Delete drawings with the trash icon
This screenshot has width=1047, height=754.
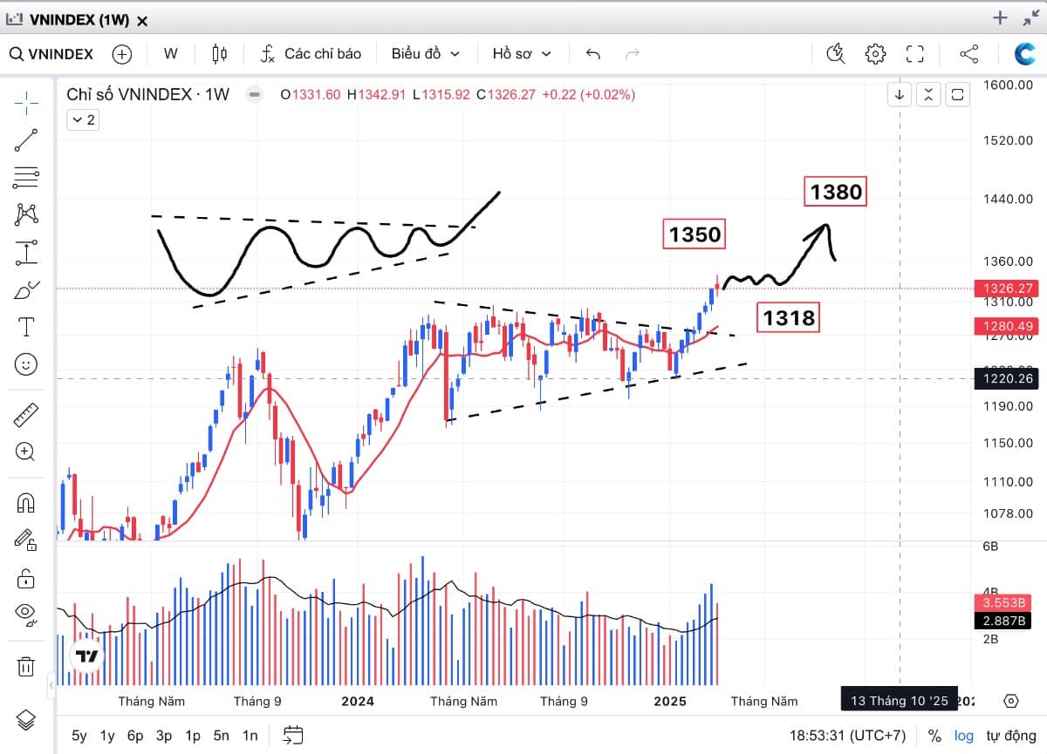26,667
